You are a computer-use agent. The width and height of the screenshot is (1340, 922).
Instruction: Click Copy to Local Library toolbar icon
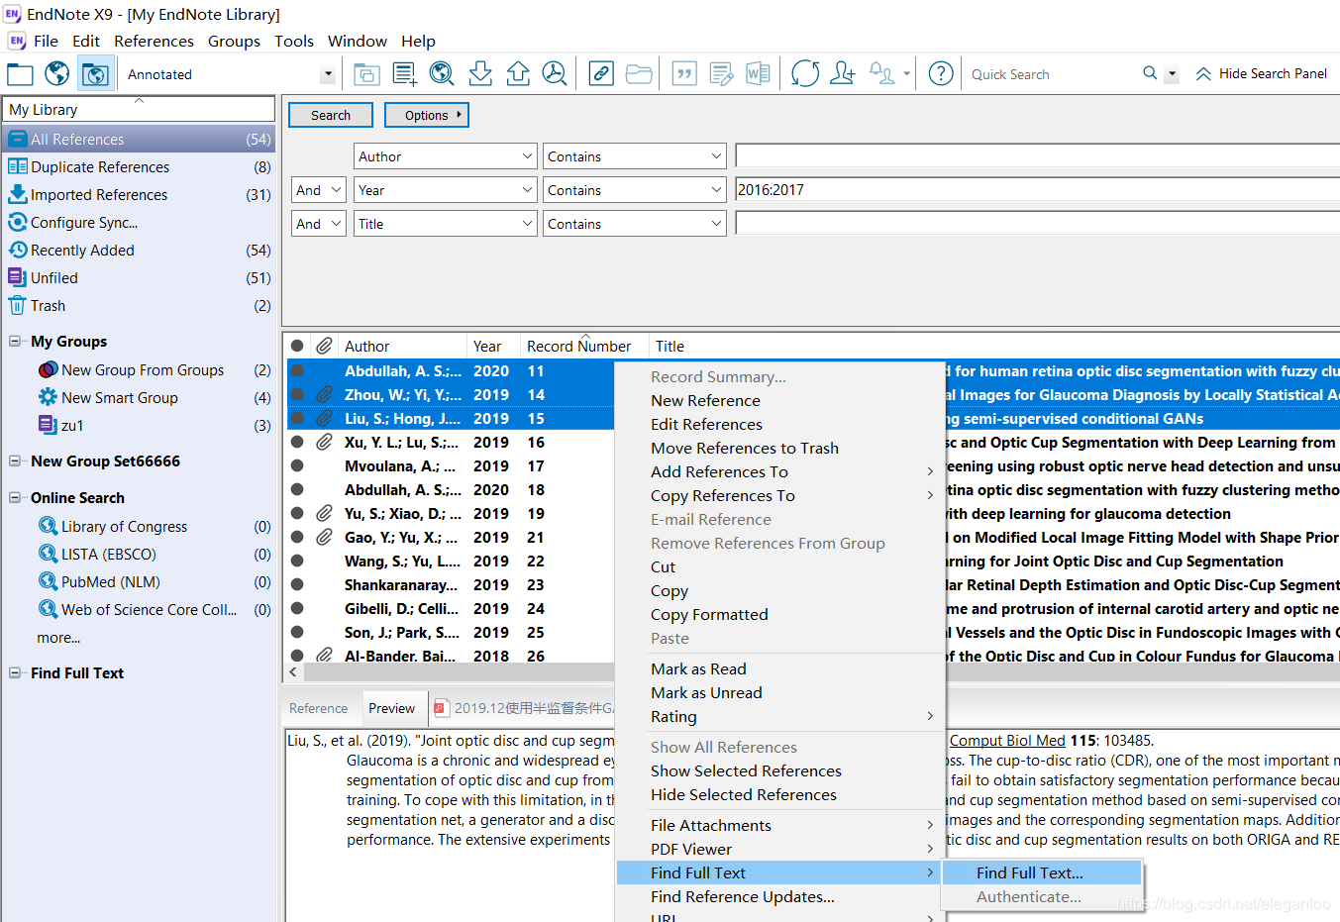pos(366,74)
